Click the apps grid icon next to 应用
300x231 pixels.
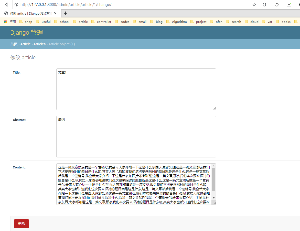(x=5, y=22)
